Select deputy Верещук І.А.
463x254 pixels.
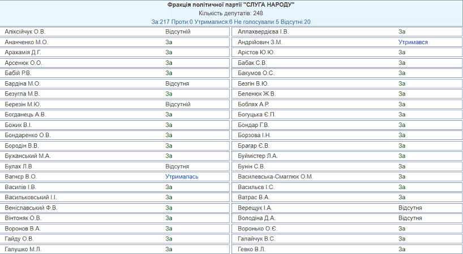coord(255,208)
